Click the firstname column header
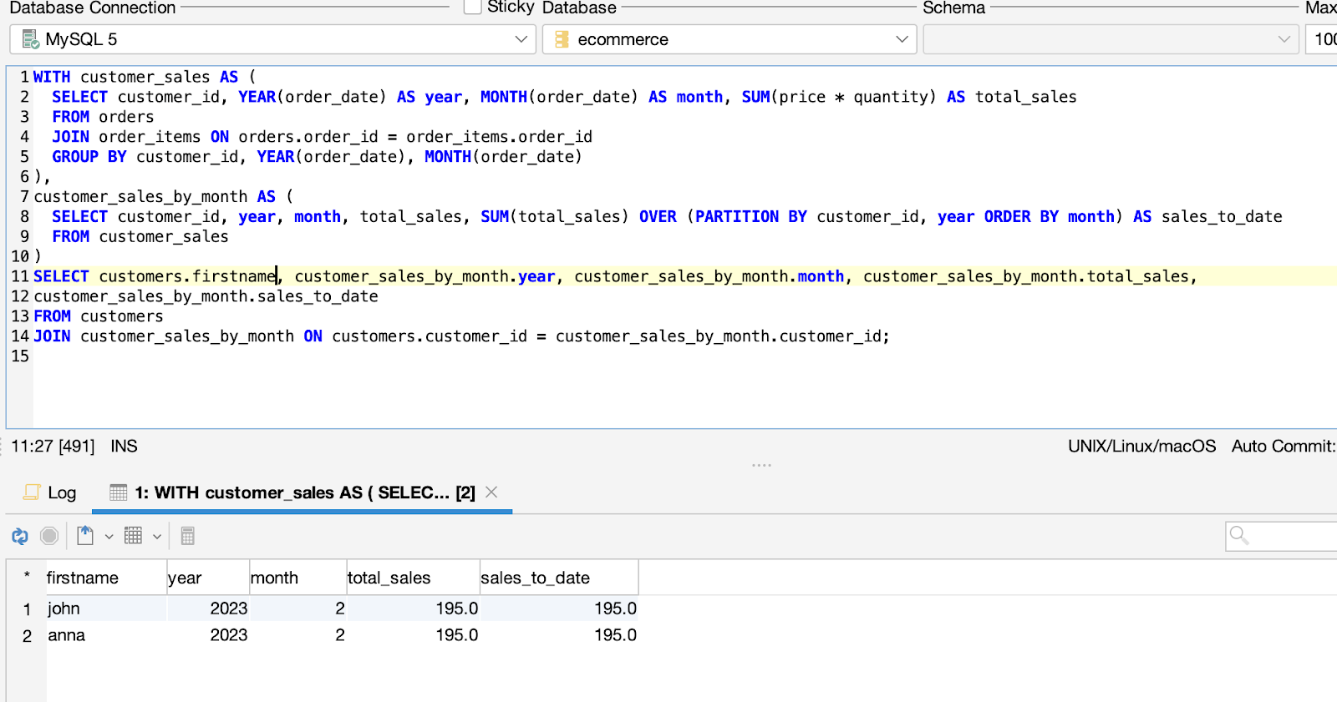 click(106, 578)
